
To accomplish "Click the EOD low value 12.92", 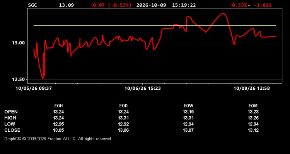I will point(123,124).
